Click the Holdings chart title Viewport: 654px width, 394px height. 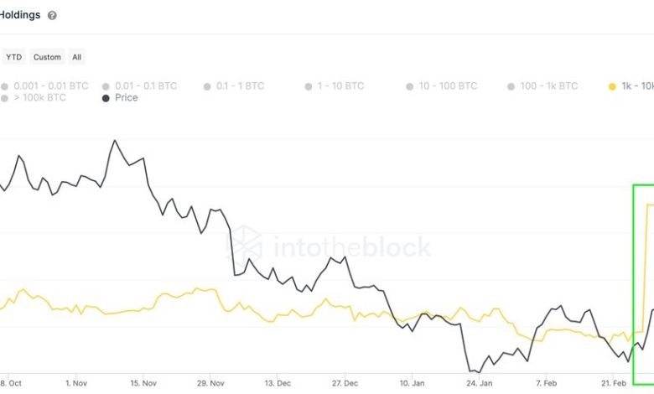click(20, 15)
